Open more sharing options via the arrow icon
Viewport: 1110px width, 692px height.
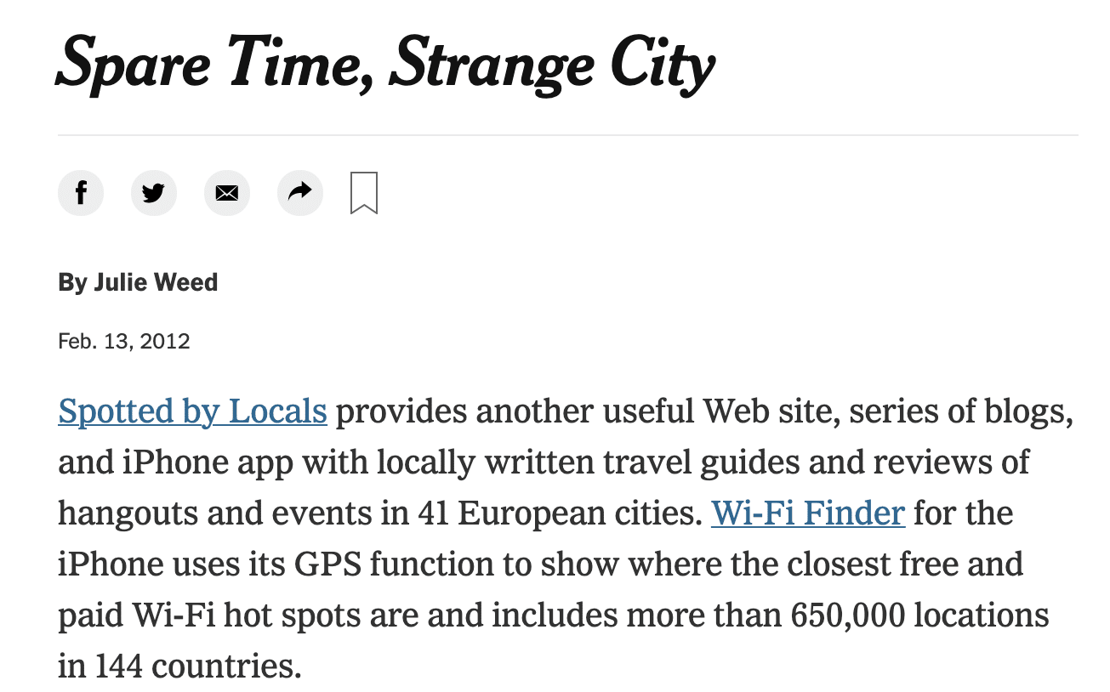pos(300,193)
